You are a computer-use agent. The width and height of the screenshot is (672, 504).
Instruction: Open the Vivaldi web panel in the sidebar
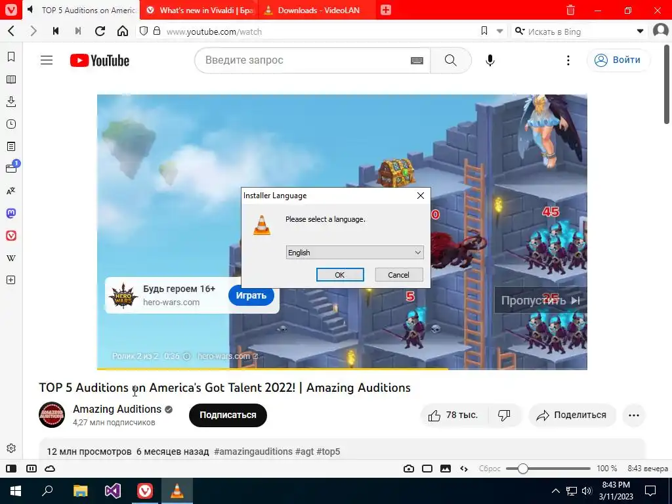[11, 236]
